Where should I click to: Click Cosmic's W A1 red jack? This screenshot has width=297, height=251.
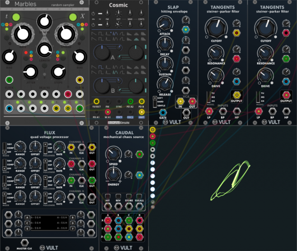[x=108, y=112]
